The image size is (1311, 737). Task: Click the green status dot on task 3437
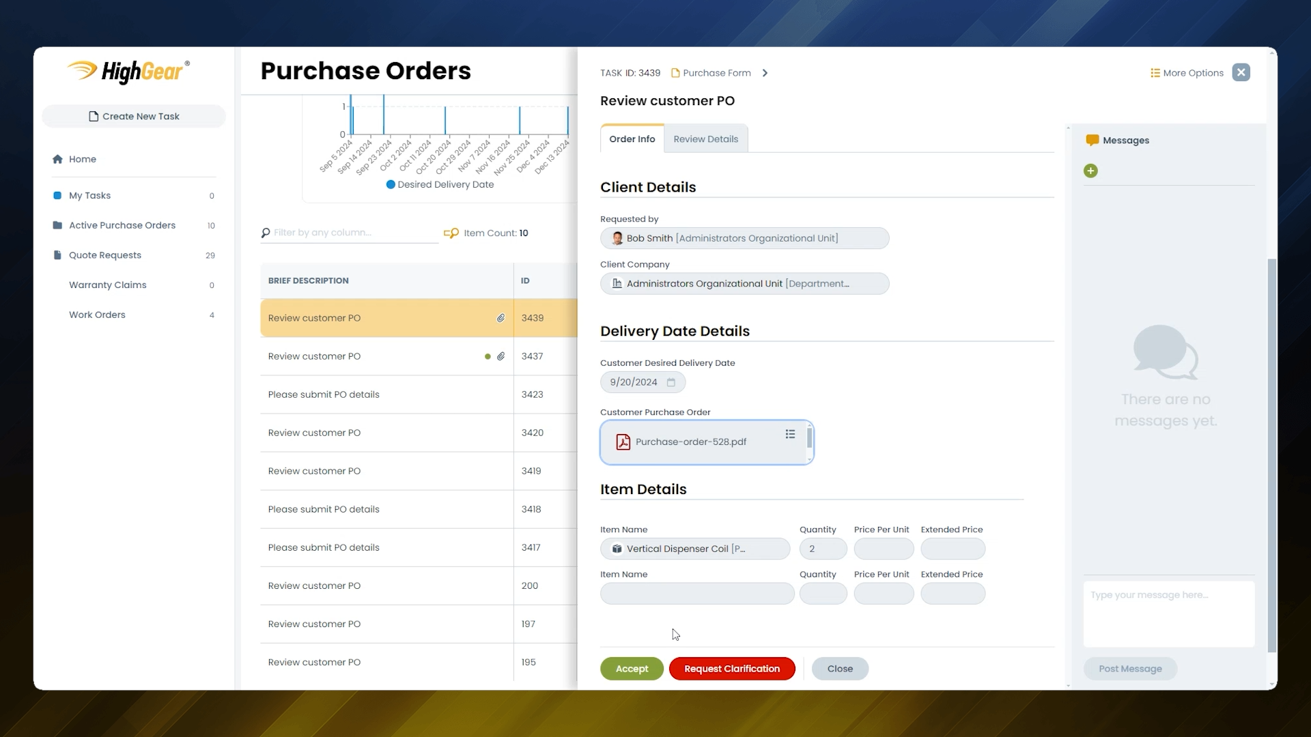[x=487, y=356]
